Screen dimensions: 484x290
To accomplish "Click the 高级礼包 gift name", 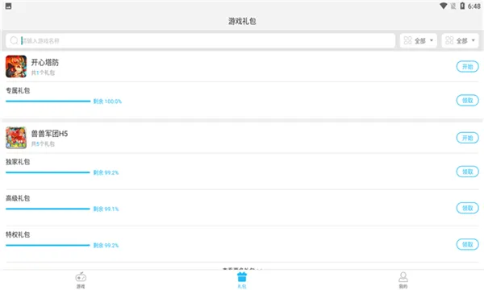I will point(18,198).
